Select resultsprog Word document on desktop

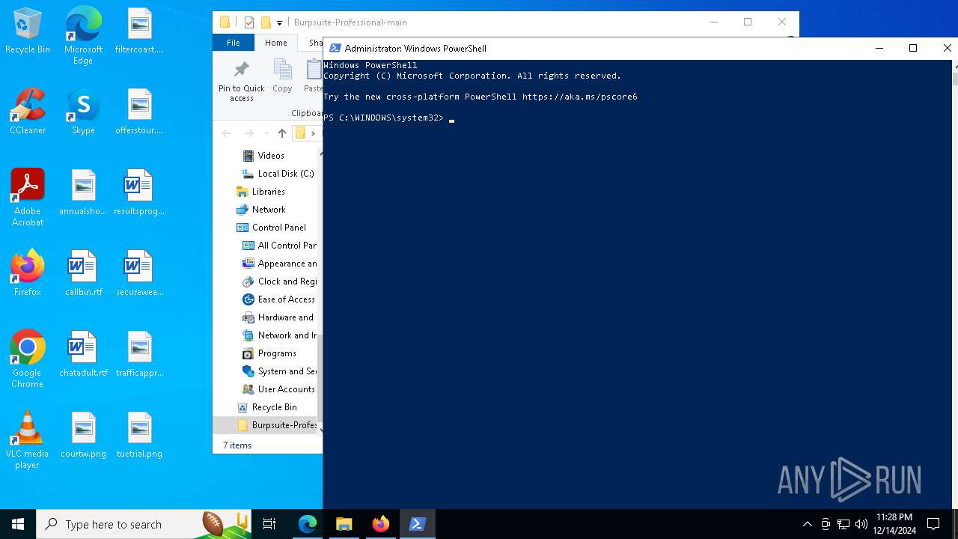click(x=139, y=193)
